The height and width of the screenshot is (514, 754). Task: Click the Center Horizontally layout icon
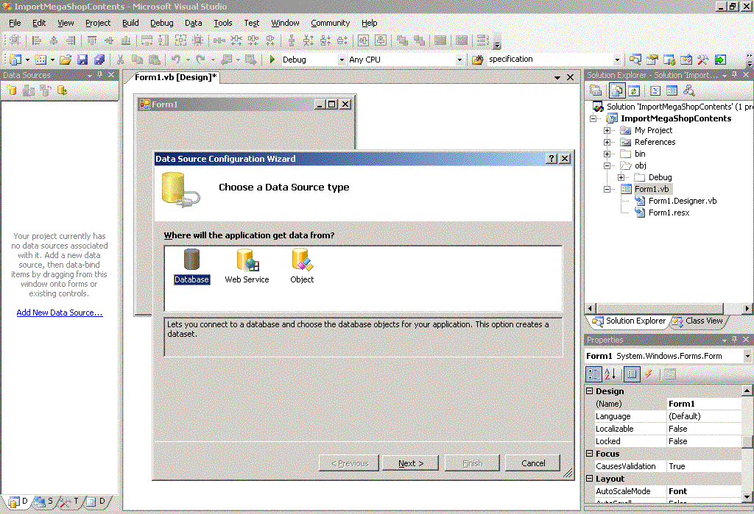click(363, 41)
